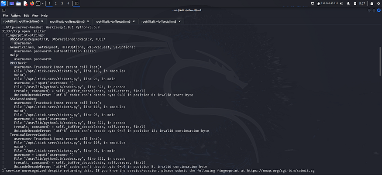Click 'DNSStatusRequestTCP, DNSVersionBindReqTCP, NULL:' line

point(58,39)
